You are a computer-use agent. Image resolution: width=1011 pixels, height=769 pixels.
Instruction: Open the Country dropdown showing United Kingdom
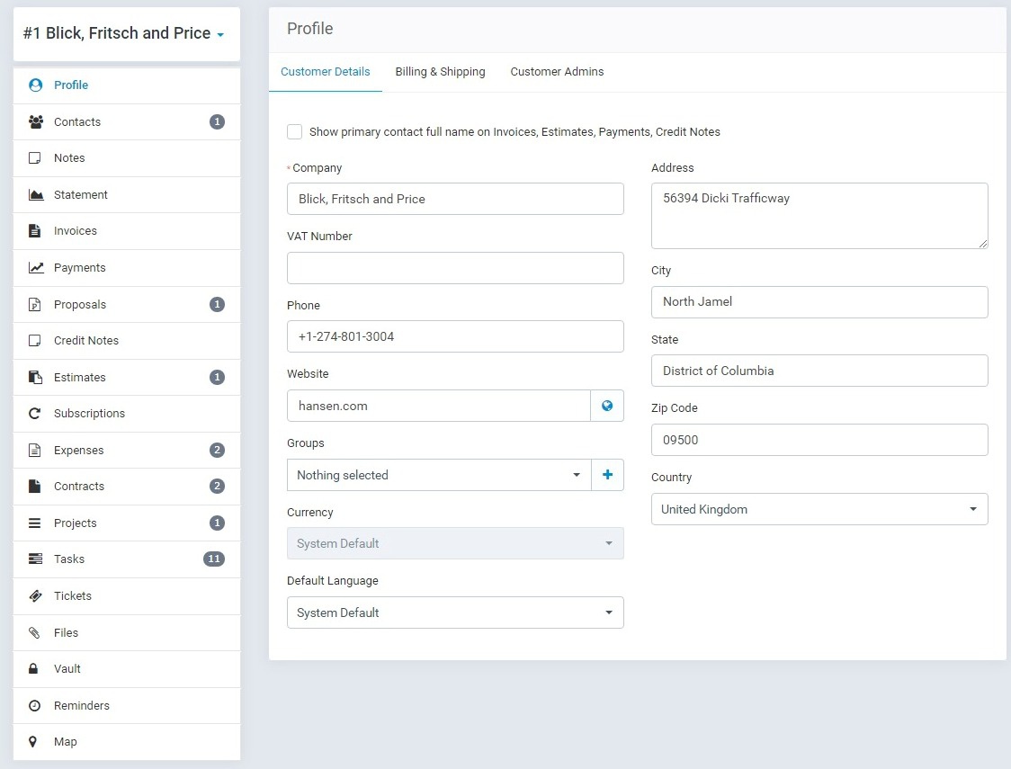819,509
